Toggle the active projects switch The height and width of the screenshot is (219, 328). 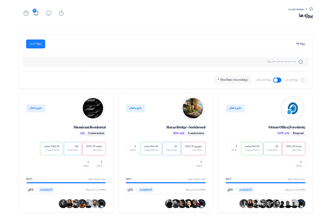pos(277,80)
